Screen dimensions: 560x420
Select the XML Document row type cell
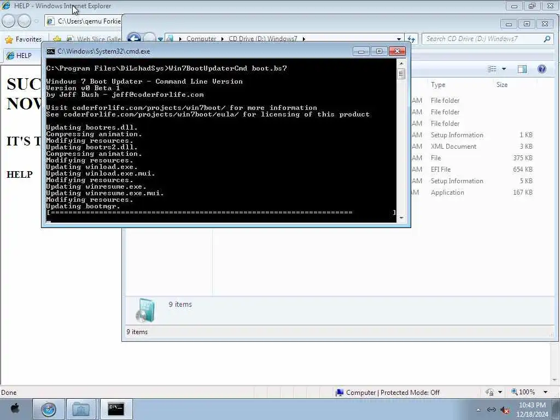(x=453, y=147)
